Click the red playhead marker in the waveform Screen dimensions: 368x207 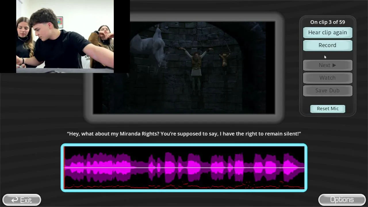coord(64,168)
